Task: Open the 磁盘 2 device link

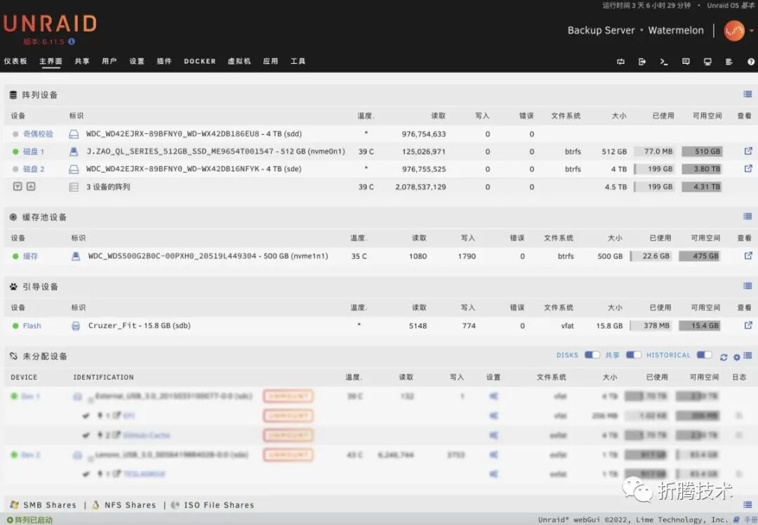Action: pos(34,168)
